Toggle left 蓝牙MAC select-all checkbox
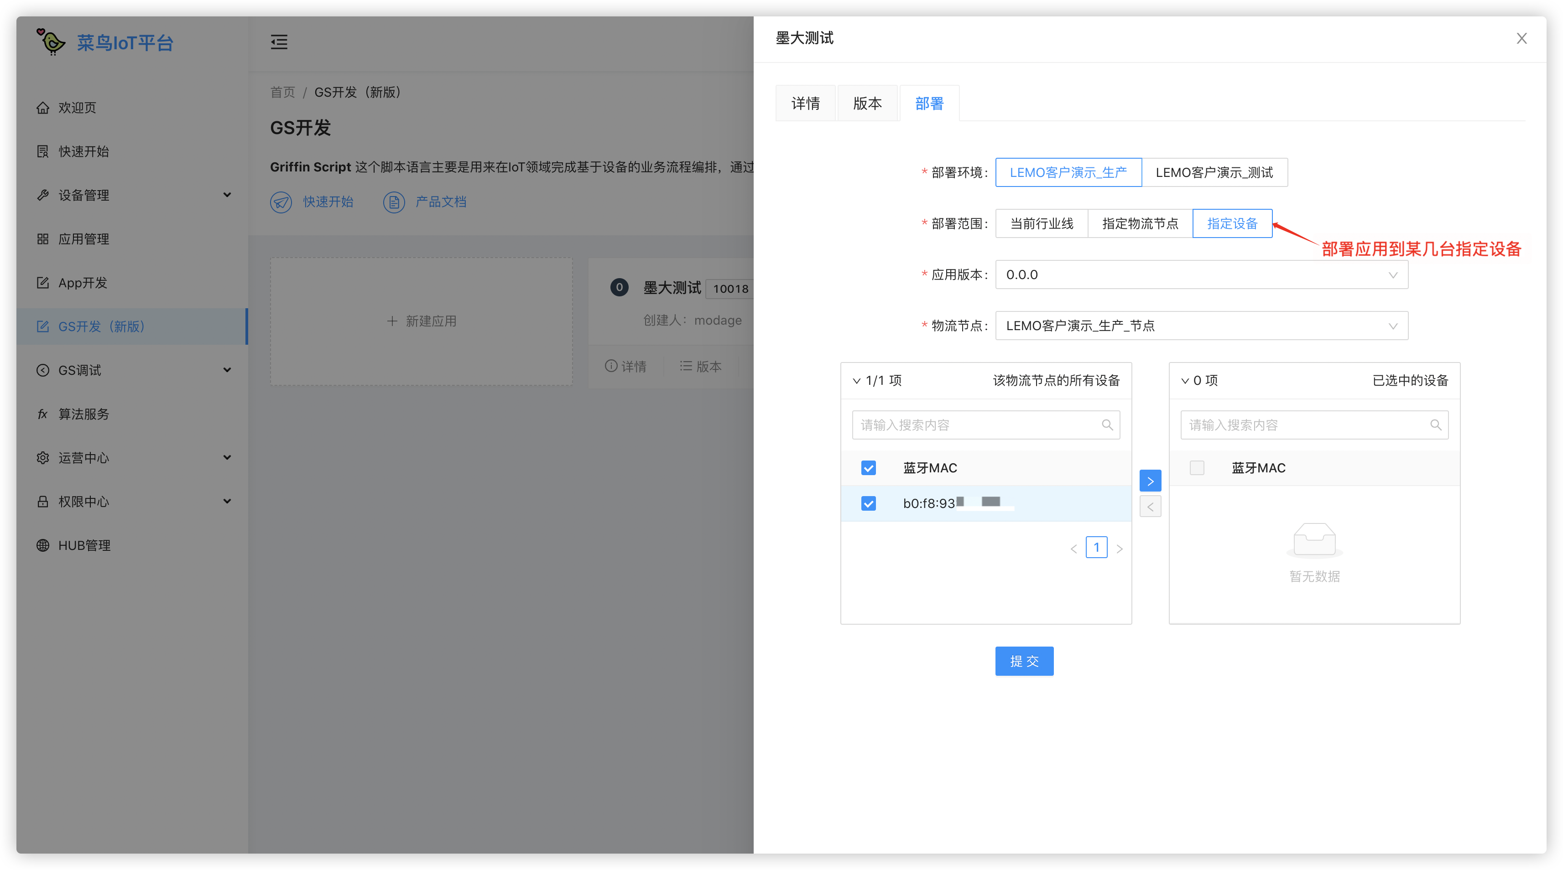The image size is (1563, 870). coord(868,467)
